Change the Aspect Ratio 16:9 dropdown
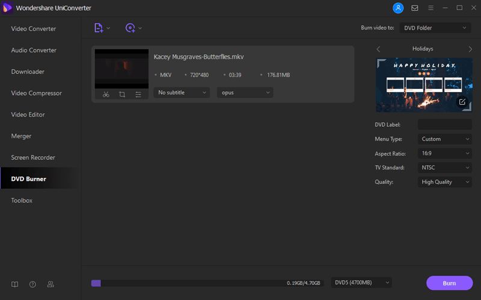Screen dimensions: 481x300 (445, 153)
